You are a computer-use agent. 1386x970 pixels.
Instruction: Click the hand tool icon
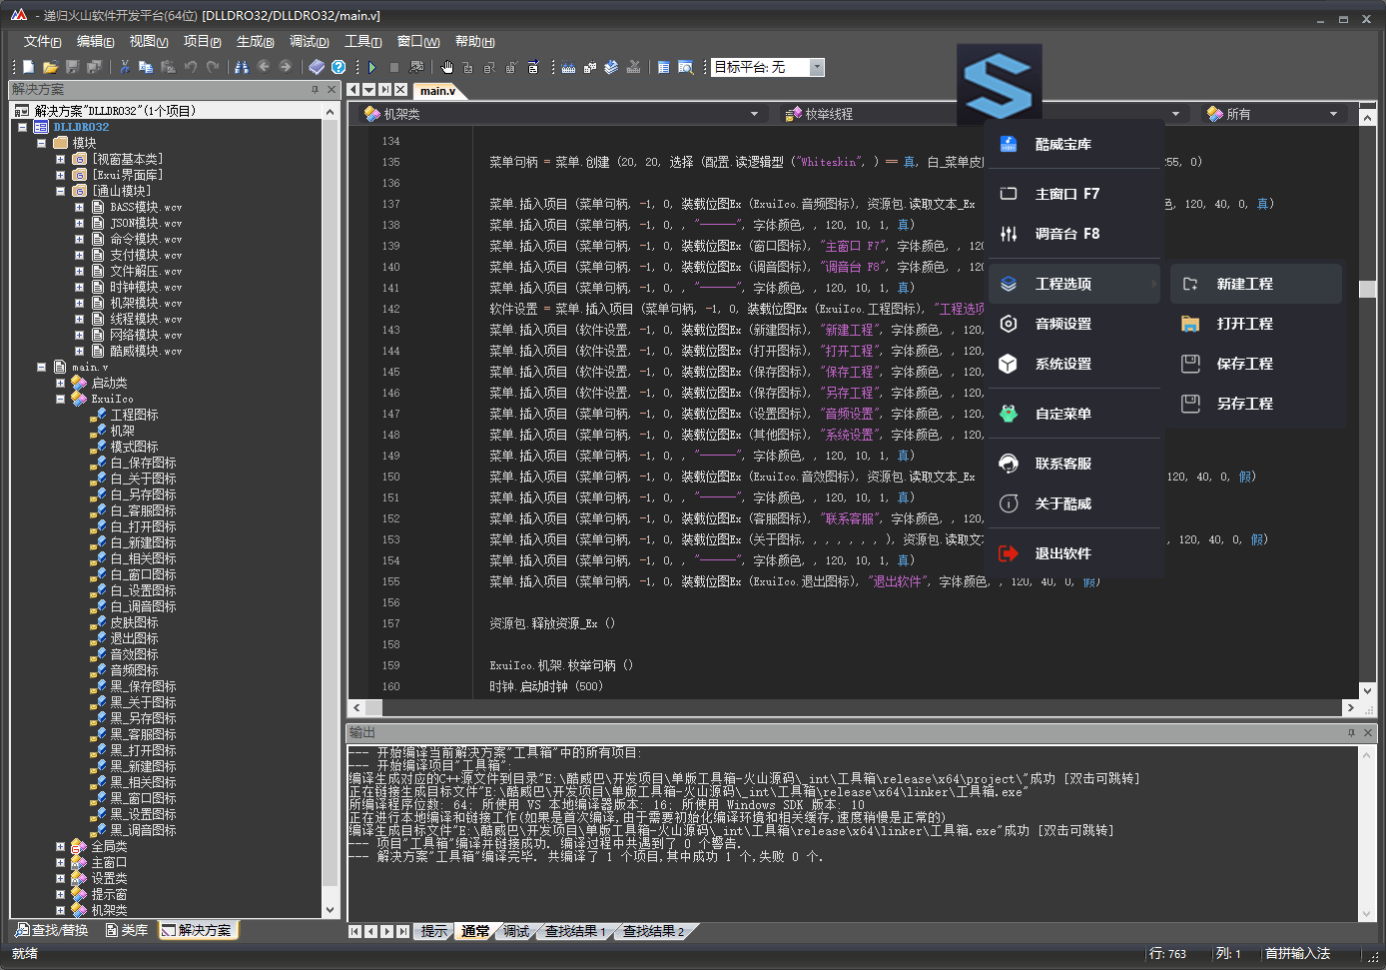(447, 67)
